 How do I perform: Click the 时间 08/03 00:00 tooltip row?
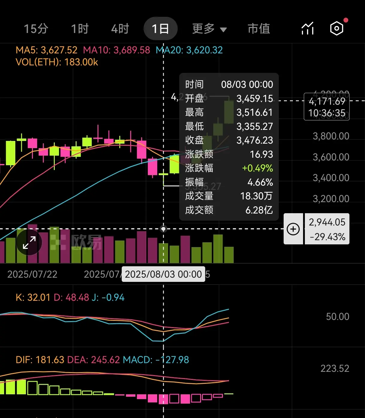pos(229,84)
